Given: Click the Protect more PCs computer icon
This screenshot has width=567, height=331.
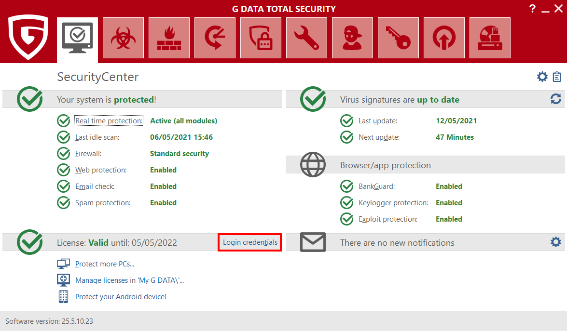Looking at the screenshot, I should click(x=63, y=264).
